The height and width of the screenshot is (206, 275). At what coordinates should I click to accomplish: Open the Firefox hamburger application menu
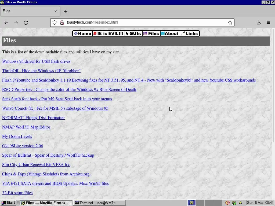click(x=269, y=23)
